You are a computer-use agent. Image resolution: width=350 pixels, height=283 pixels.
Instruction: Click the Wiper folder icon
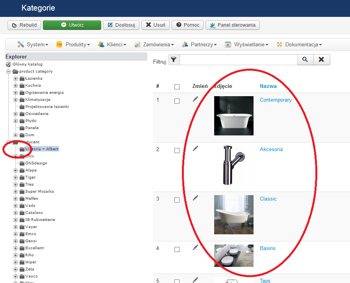(x=22, y=262)
